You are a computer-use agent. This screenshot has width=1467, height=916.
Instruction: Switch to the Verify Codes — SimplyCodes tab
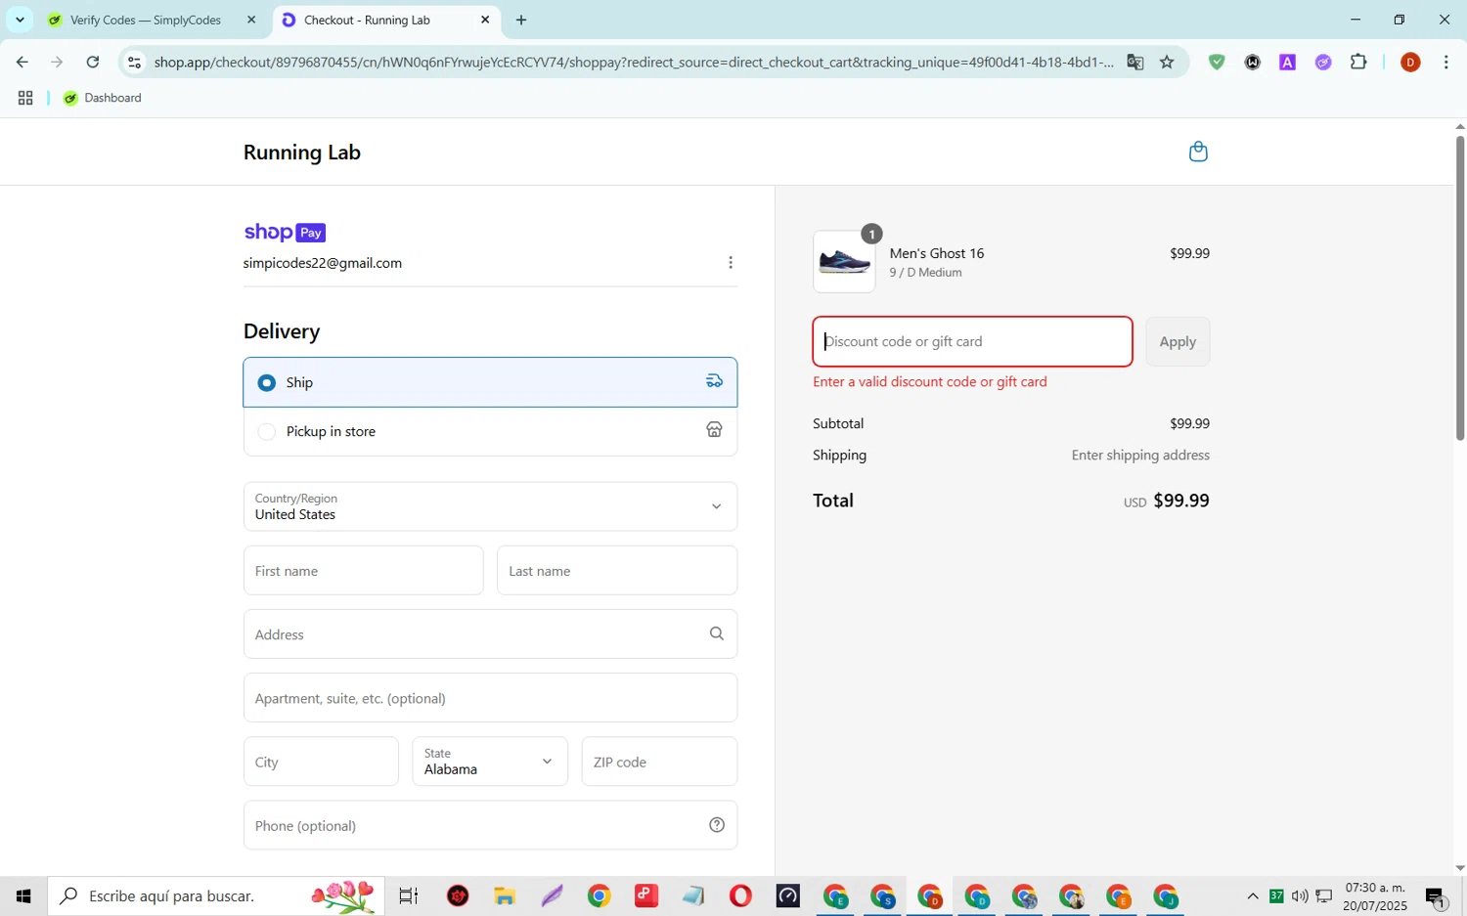point(147,20)
